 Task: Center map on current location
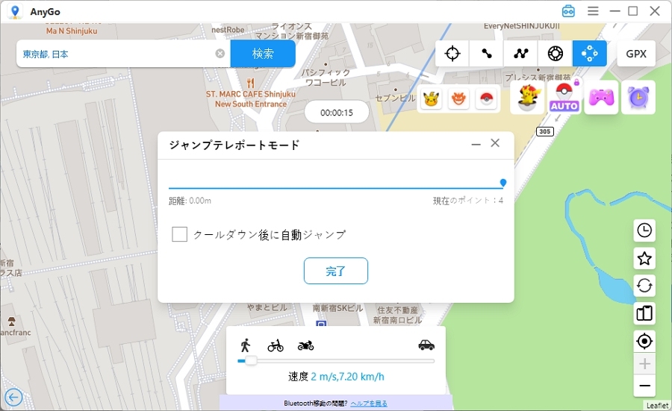pyautogui.click(x=644, y=341)
